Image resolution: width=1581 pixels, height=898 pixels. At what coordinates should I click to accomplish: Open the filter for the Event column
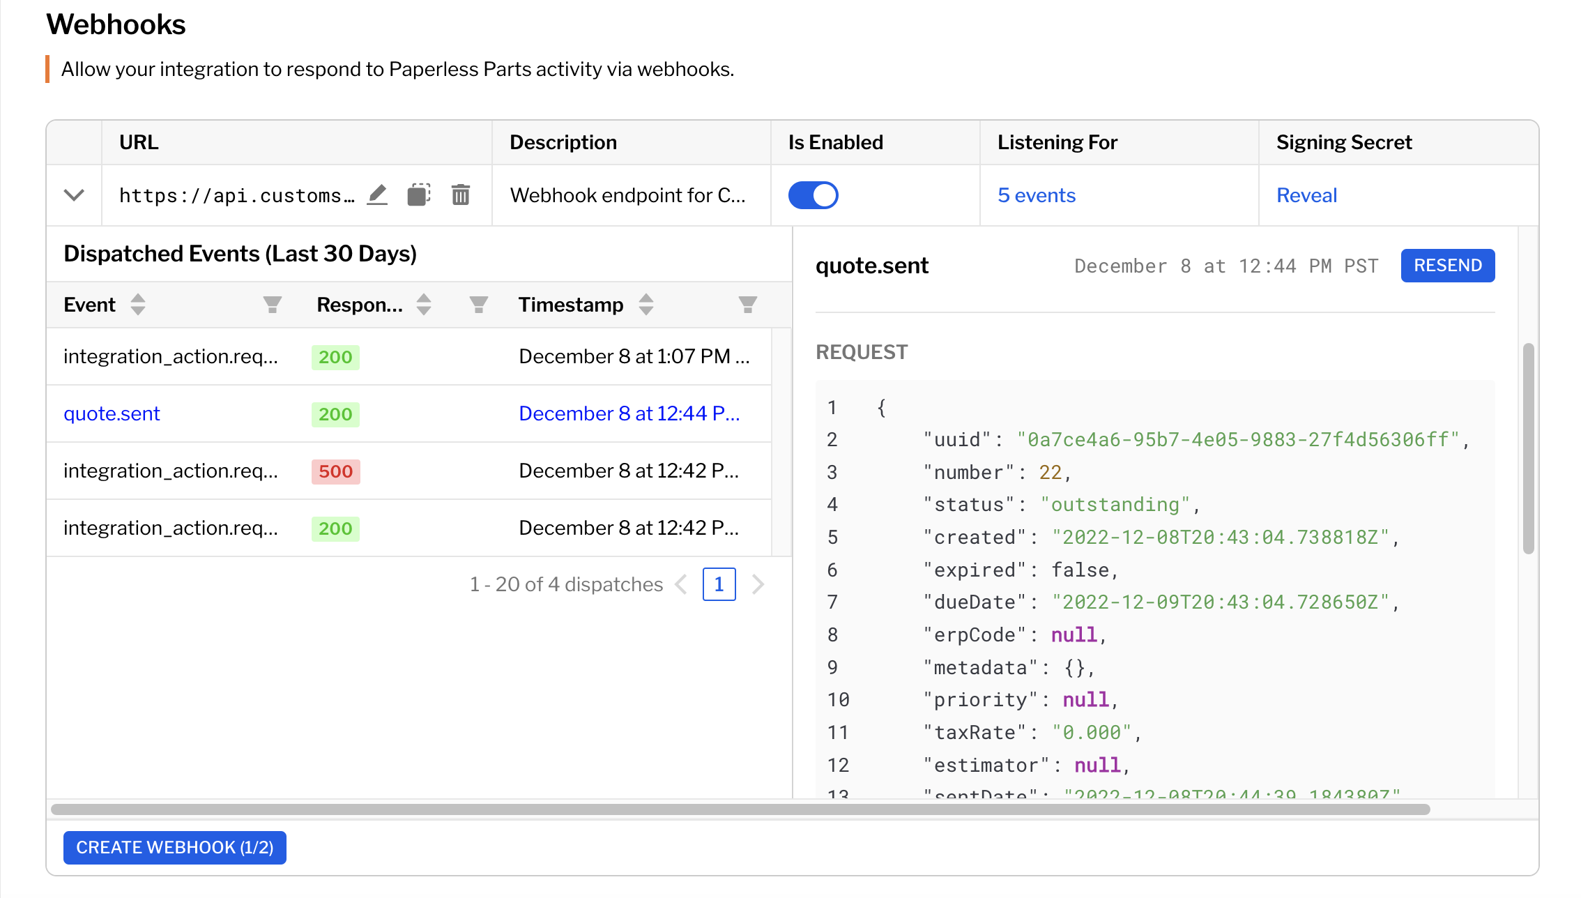pyautogui.click(x=273, y=305)
